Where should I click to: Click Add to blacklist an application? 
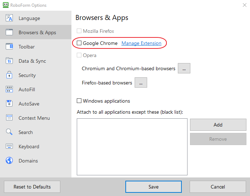point(218,125)
